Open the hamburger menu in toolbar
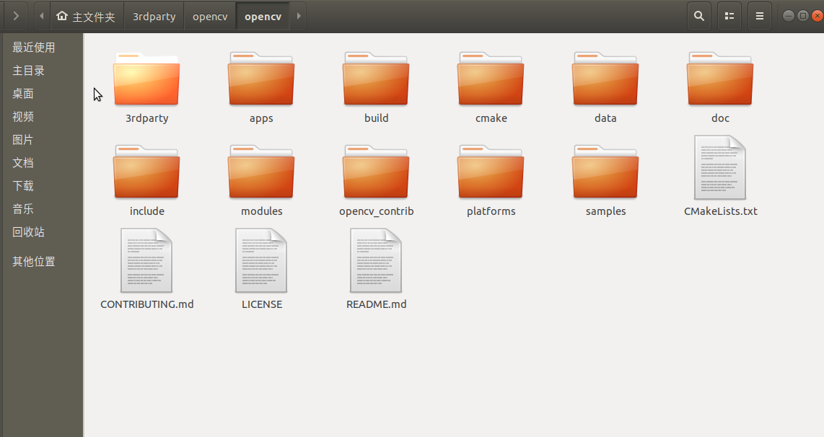This screenshot has height=437, width=824. click(x=759, y=16)
